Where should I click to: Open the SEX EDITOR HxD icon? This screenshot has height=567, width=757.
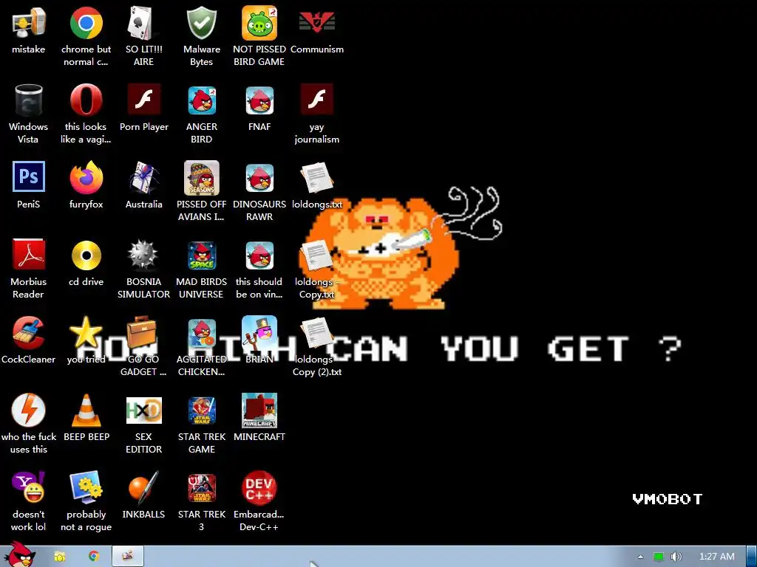[143, 410]
